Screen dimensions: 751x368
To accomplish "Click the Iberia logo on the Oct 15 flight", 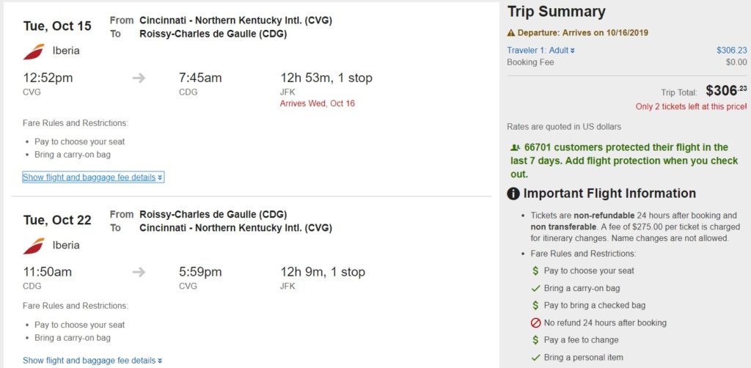I will click(x=34, y=51).
